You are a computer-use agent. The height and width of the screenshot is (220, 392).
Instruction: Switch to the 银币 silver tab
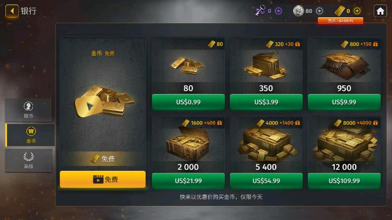tap(29, 110)
